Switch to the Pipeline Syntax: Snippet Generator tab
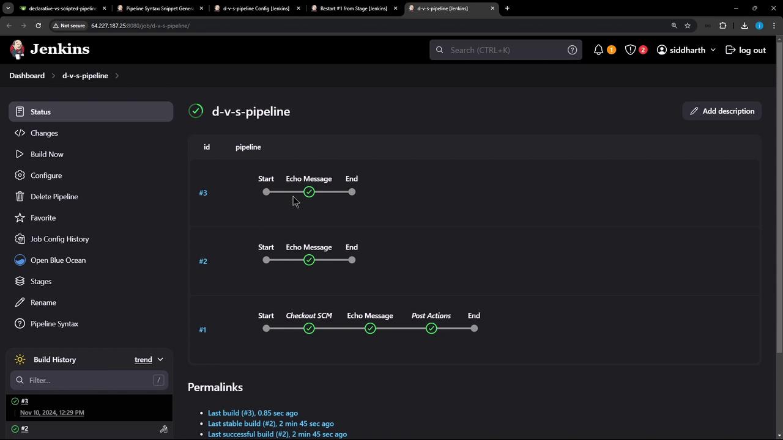The height and width of the screenshot is (440, 783). (x=159, y=9)
